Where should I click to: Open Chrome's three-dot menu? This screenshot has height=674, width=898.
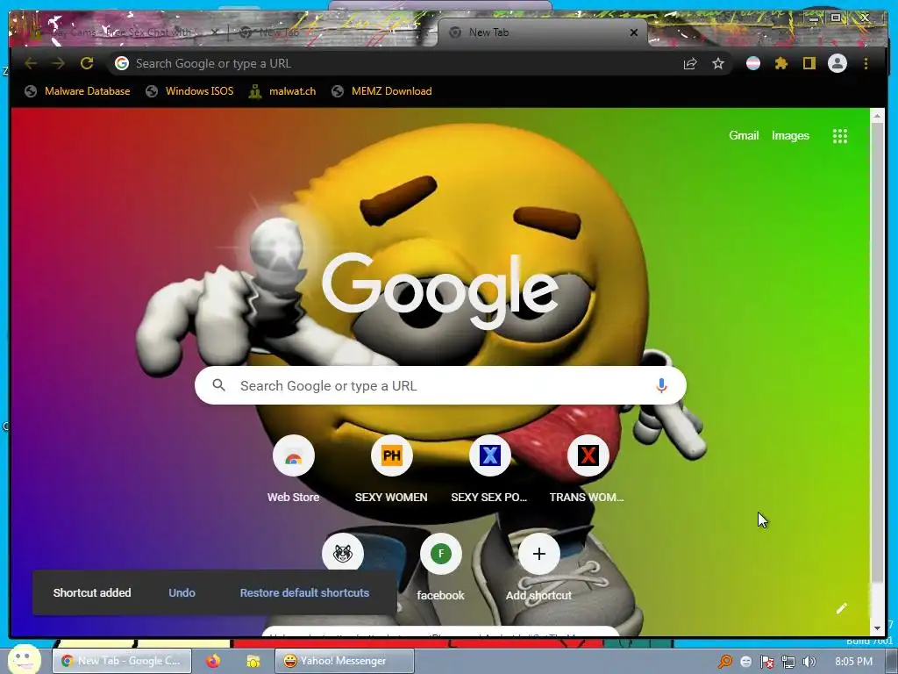point(866,63)
